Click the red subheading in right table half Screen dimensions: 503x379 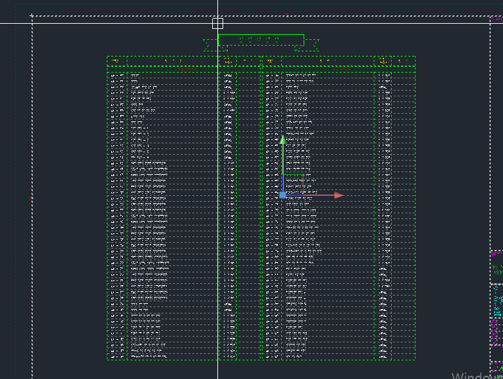coord(342,69)
